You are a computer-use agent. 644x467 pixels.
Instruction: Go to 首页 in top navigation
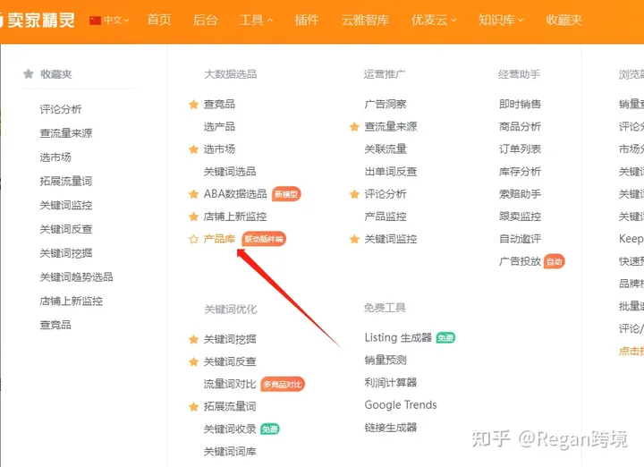tap(159, 20)
